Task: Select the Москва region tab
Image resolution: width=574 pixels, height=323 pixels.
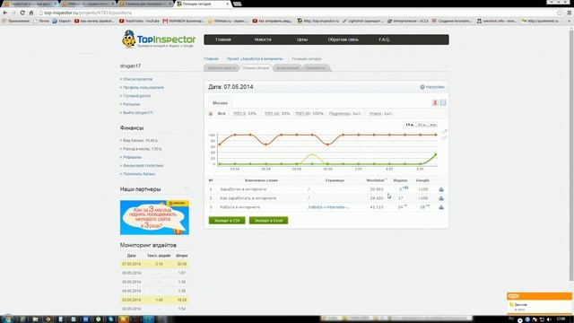Action: (x=220, y=103)
